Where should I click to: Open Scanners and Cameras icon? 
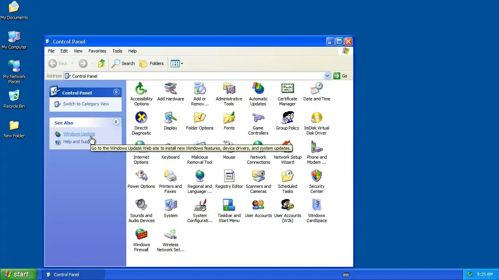(x=258, y=176)
